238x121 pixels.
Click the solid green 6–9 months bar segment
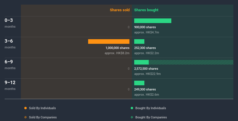141,62
